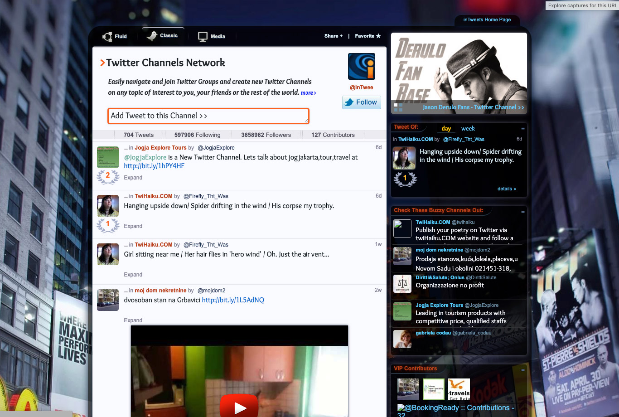Click the Follow button

[x=362, y=102]
